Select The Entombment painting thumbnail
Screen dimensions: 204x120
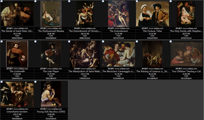pyautogui.click(x=119, y=14)
